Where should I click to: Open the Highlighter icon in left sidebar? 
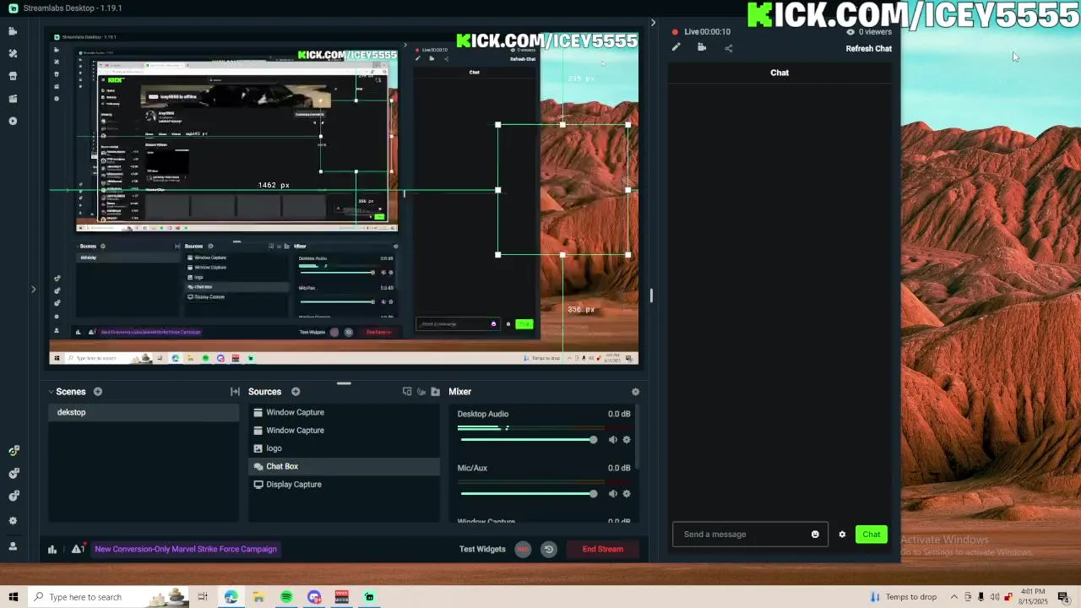[x=13, y=99]
